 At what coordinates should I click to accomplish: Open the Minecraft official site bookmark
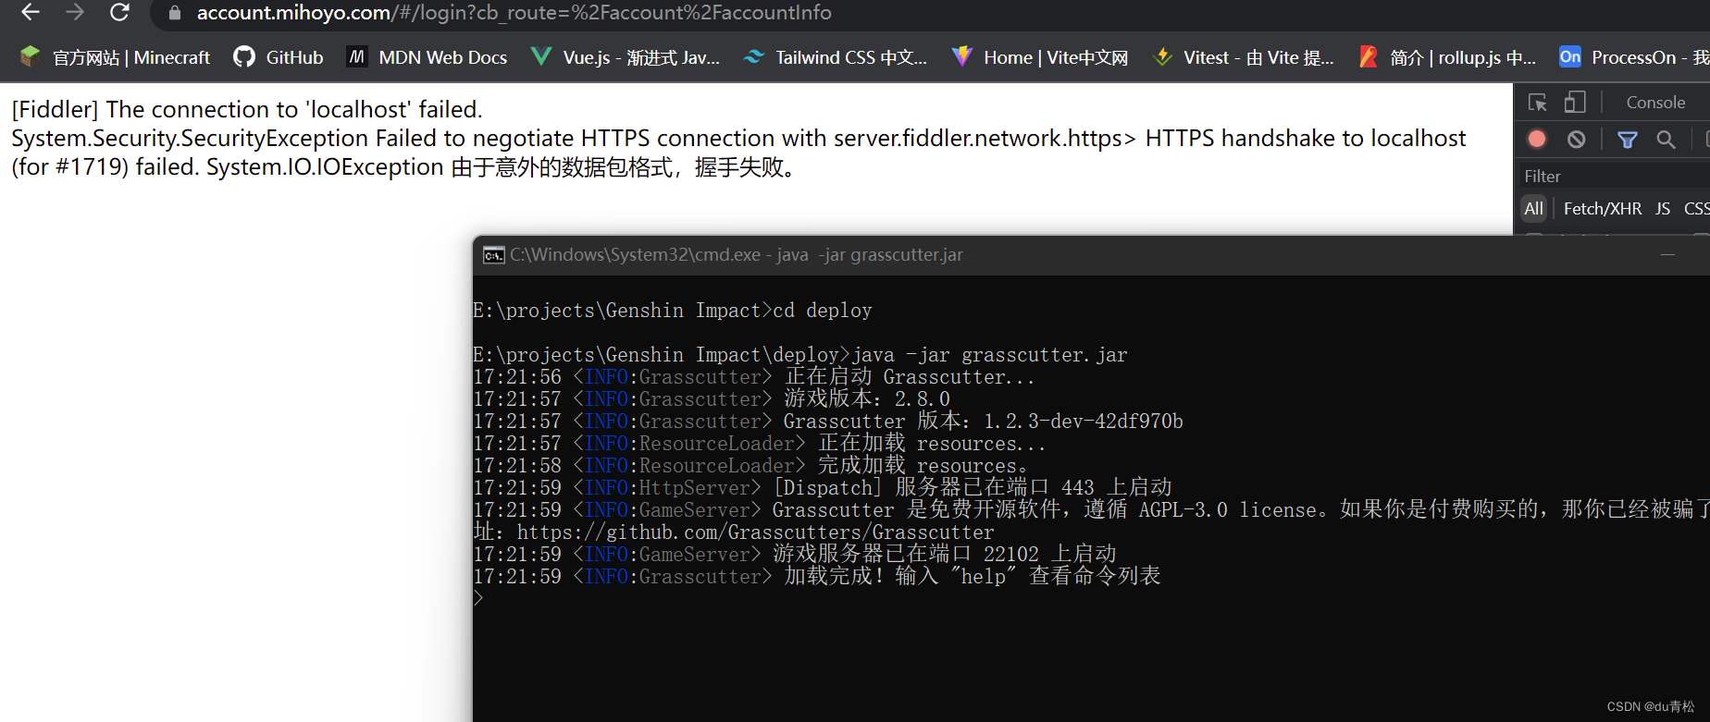point(115,57)
